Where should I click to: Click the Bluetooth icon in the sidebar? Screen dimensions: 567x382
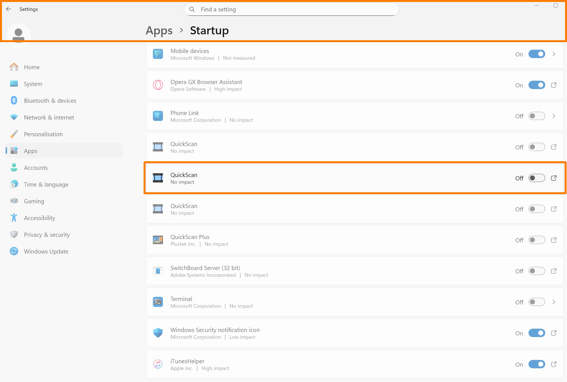pos(14,101)
